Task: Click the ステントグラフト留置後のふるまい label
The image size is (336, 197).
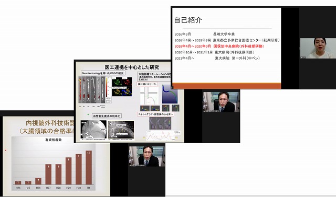Action: pos(155,114)
